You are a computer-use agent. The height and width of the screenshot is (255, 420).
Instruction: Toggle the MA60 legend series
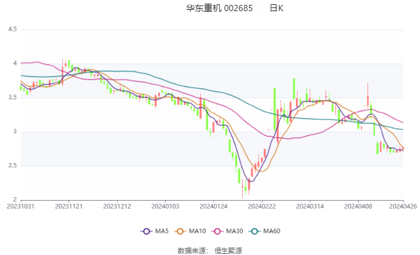coord(264,231)
